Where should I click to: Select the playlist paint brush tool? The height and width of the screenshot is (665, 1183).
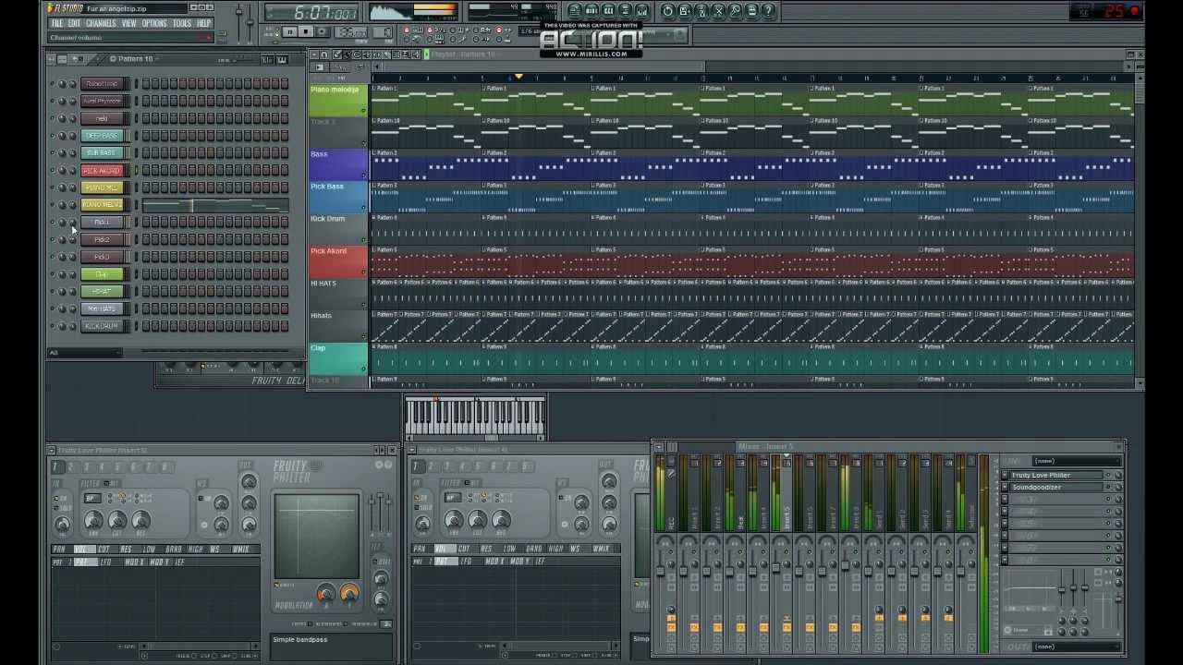pyautogui.click(x=347, y=54)
